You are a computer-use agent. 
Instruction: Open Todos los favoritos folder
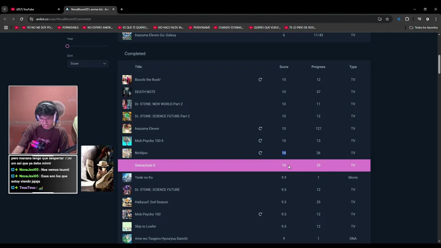423,28
